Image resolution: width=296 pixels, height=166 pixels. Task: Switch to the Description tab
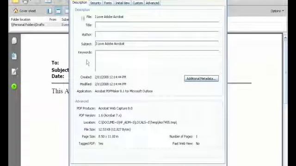(x=80, y=2)
